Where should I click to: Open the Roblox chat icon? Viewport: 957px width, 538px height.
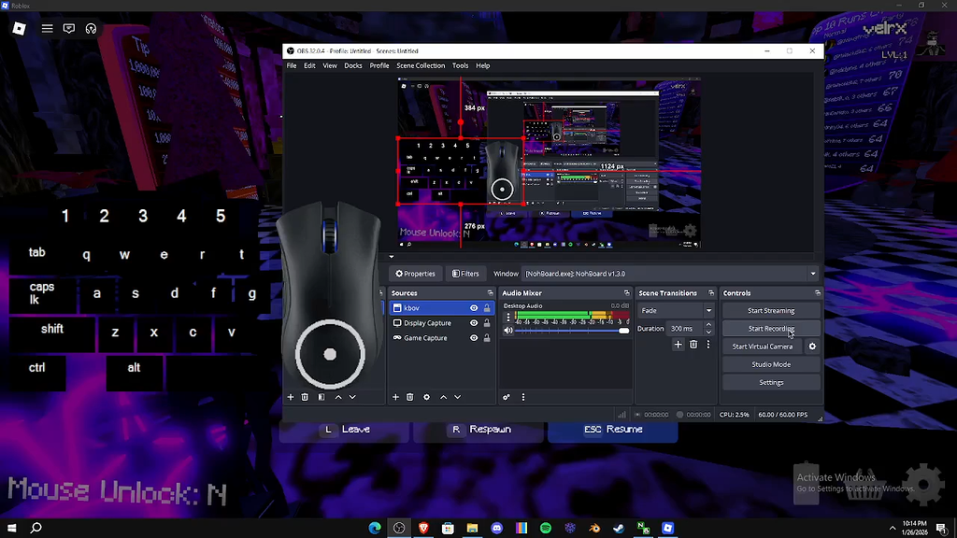[69, 29]
